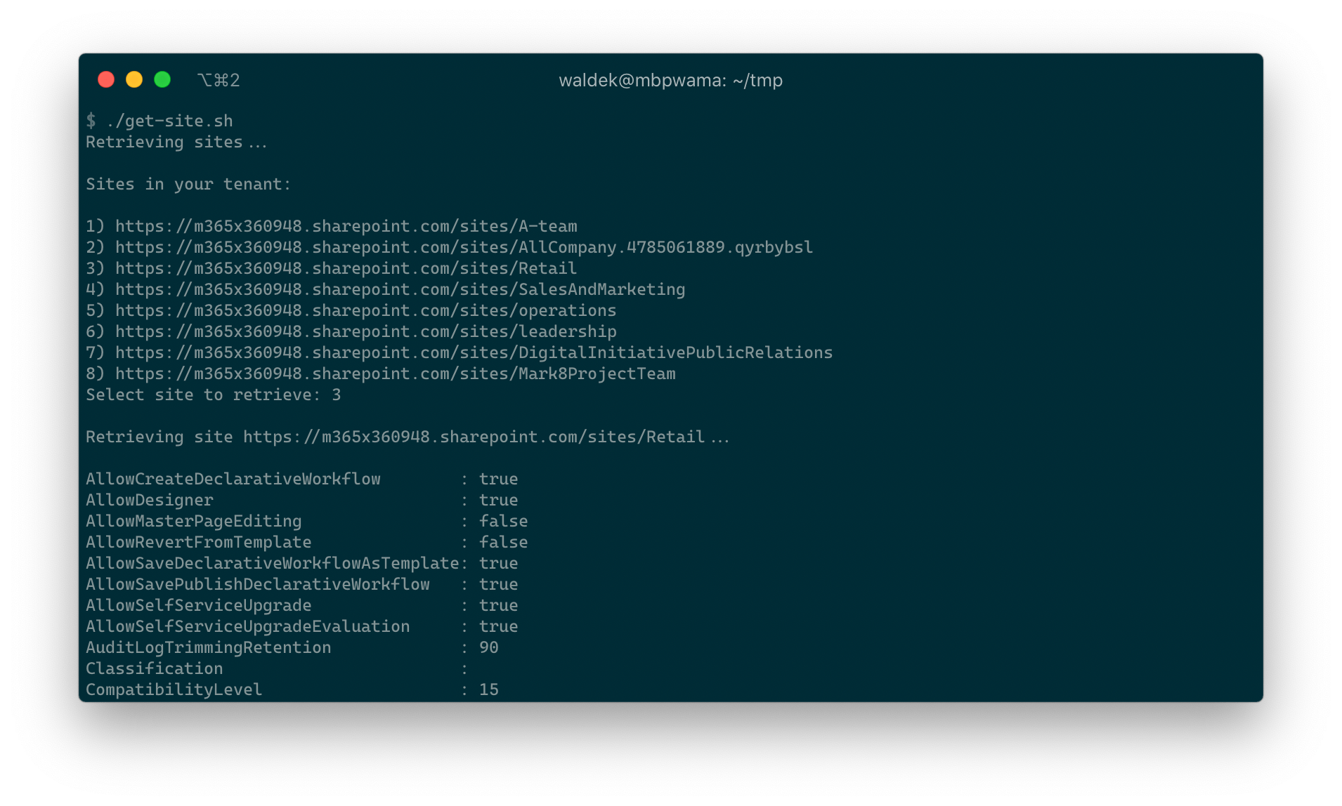Click the Mark8ProjectTeam site URL
1342x806 pixels.
click(x=396, y=374)
